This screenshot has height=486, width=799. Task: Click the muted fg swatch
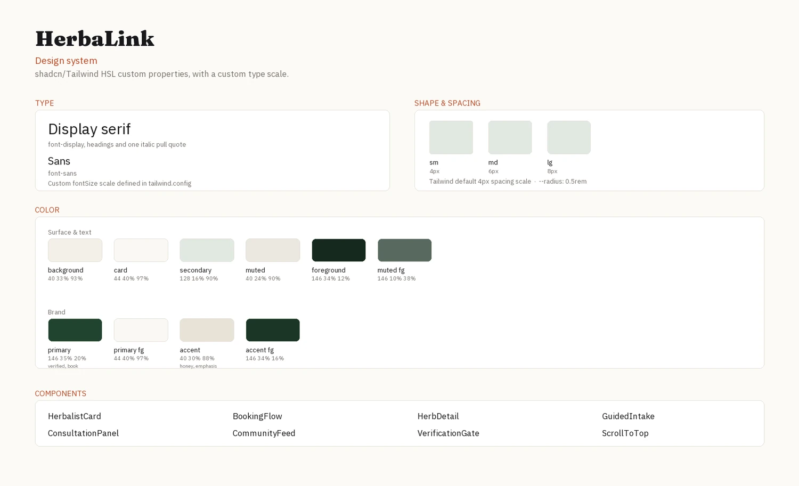tap(405, 250)
